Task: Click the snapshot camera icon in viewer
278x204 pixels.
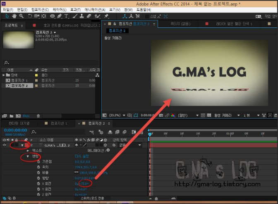Action: coord(161,115)
